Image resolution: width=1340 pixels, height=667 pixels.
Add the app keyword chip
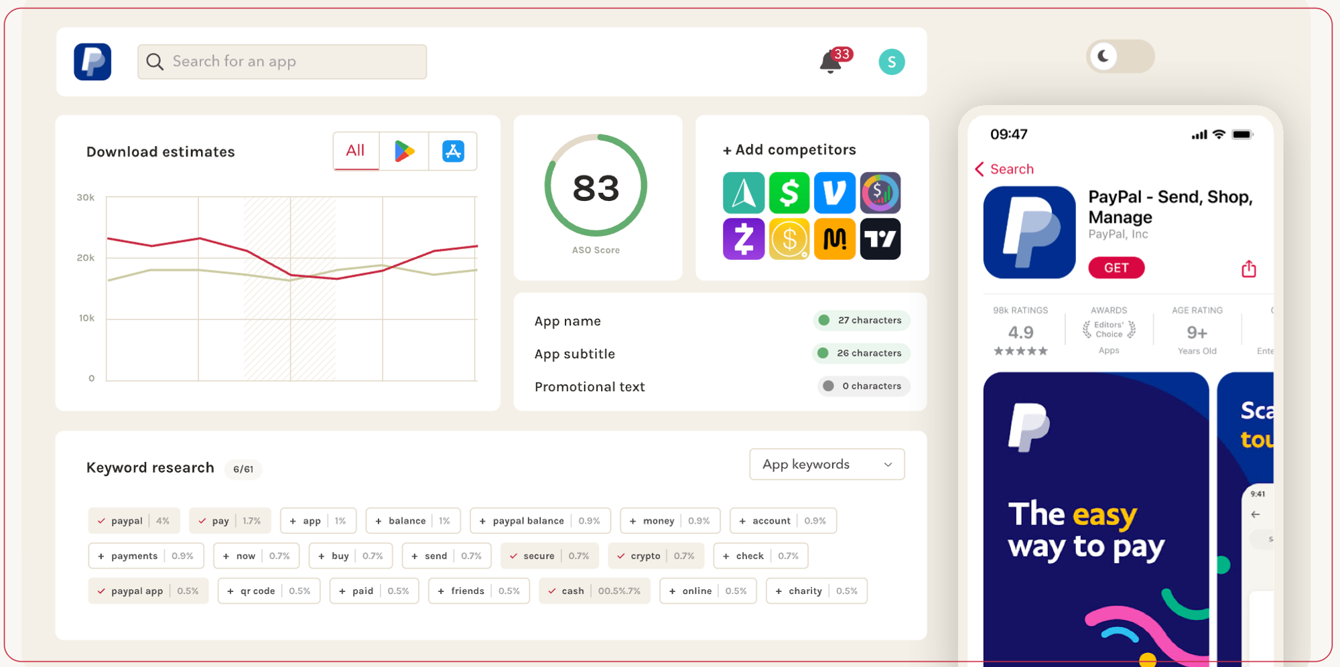[318, 520]
